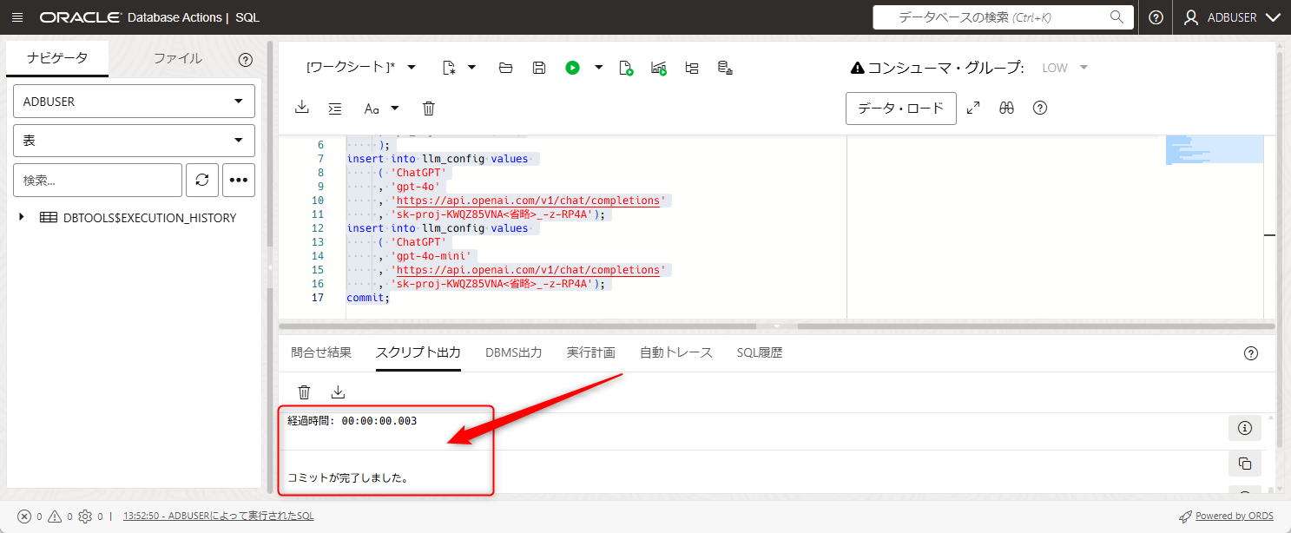The image size is (1291, 533).
Task: Open the 実行計画 tab
Action: [x=591, y=352]
